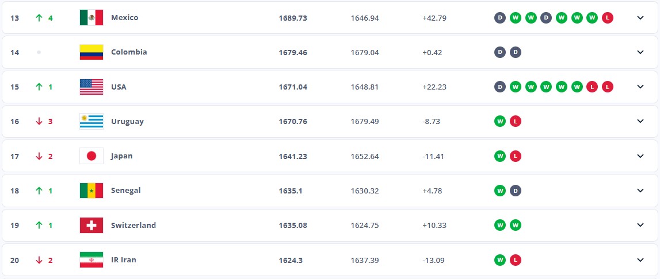
Task: Click Mexico's total points 1689.73
Action: point(293,18)
